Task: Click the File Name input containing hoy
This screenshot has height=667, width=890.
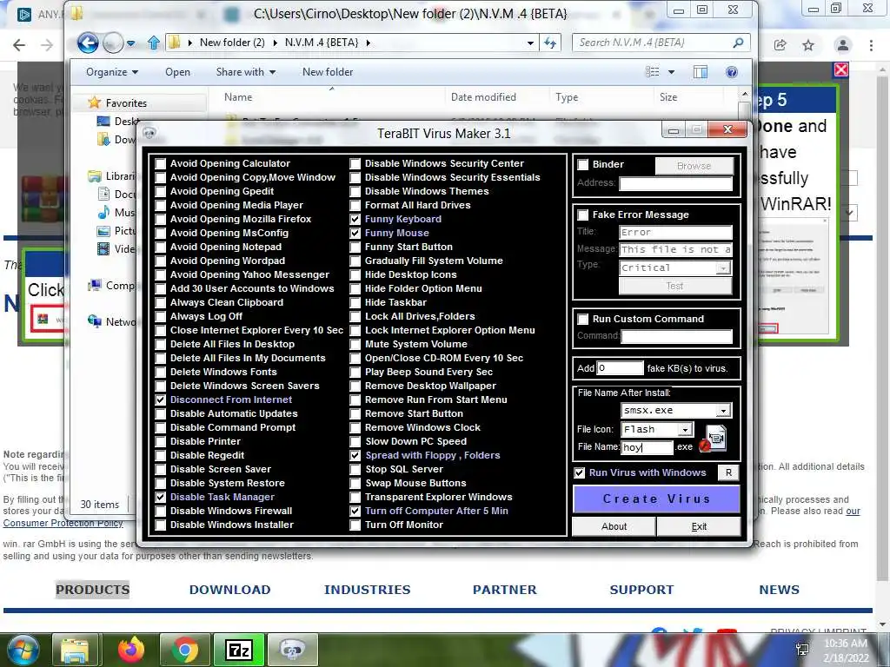Action: click(x=647, y=447)
